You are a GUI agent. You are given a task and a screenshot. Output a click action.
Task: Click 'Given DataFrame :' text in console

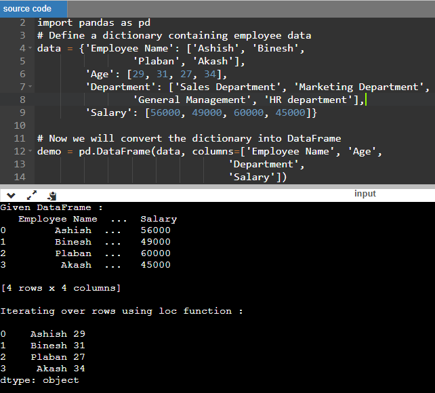coord(51,207)
